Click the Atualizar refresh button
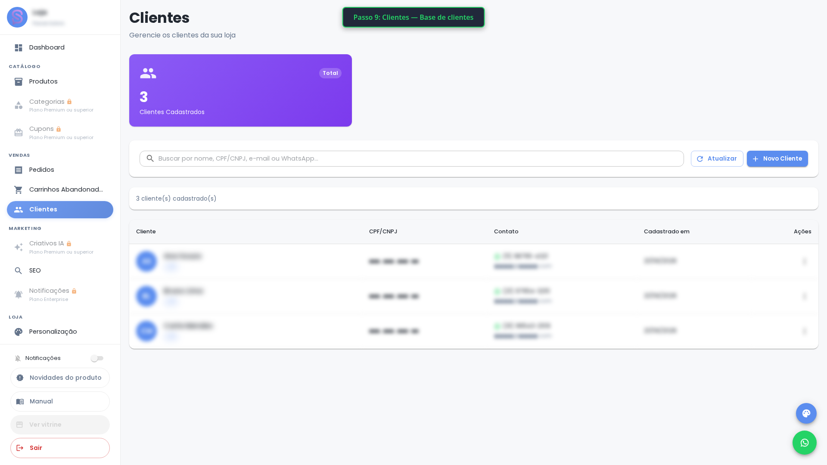Viewport: 827px width, 465px height. pos(717,158)
